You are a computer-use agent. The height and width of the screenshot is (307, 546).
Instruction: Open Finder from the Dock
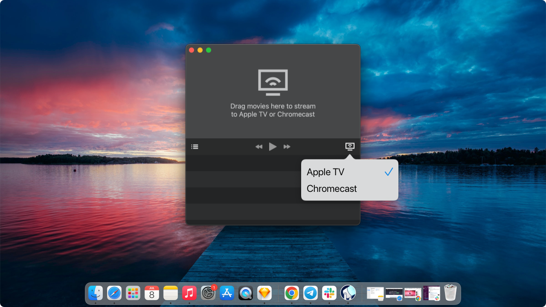(x=96, y=293)
